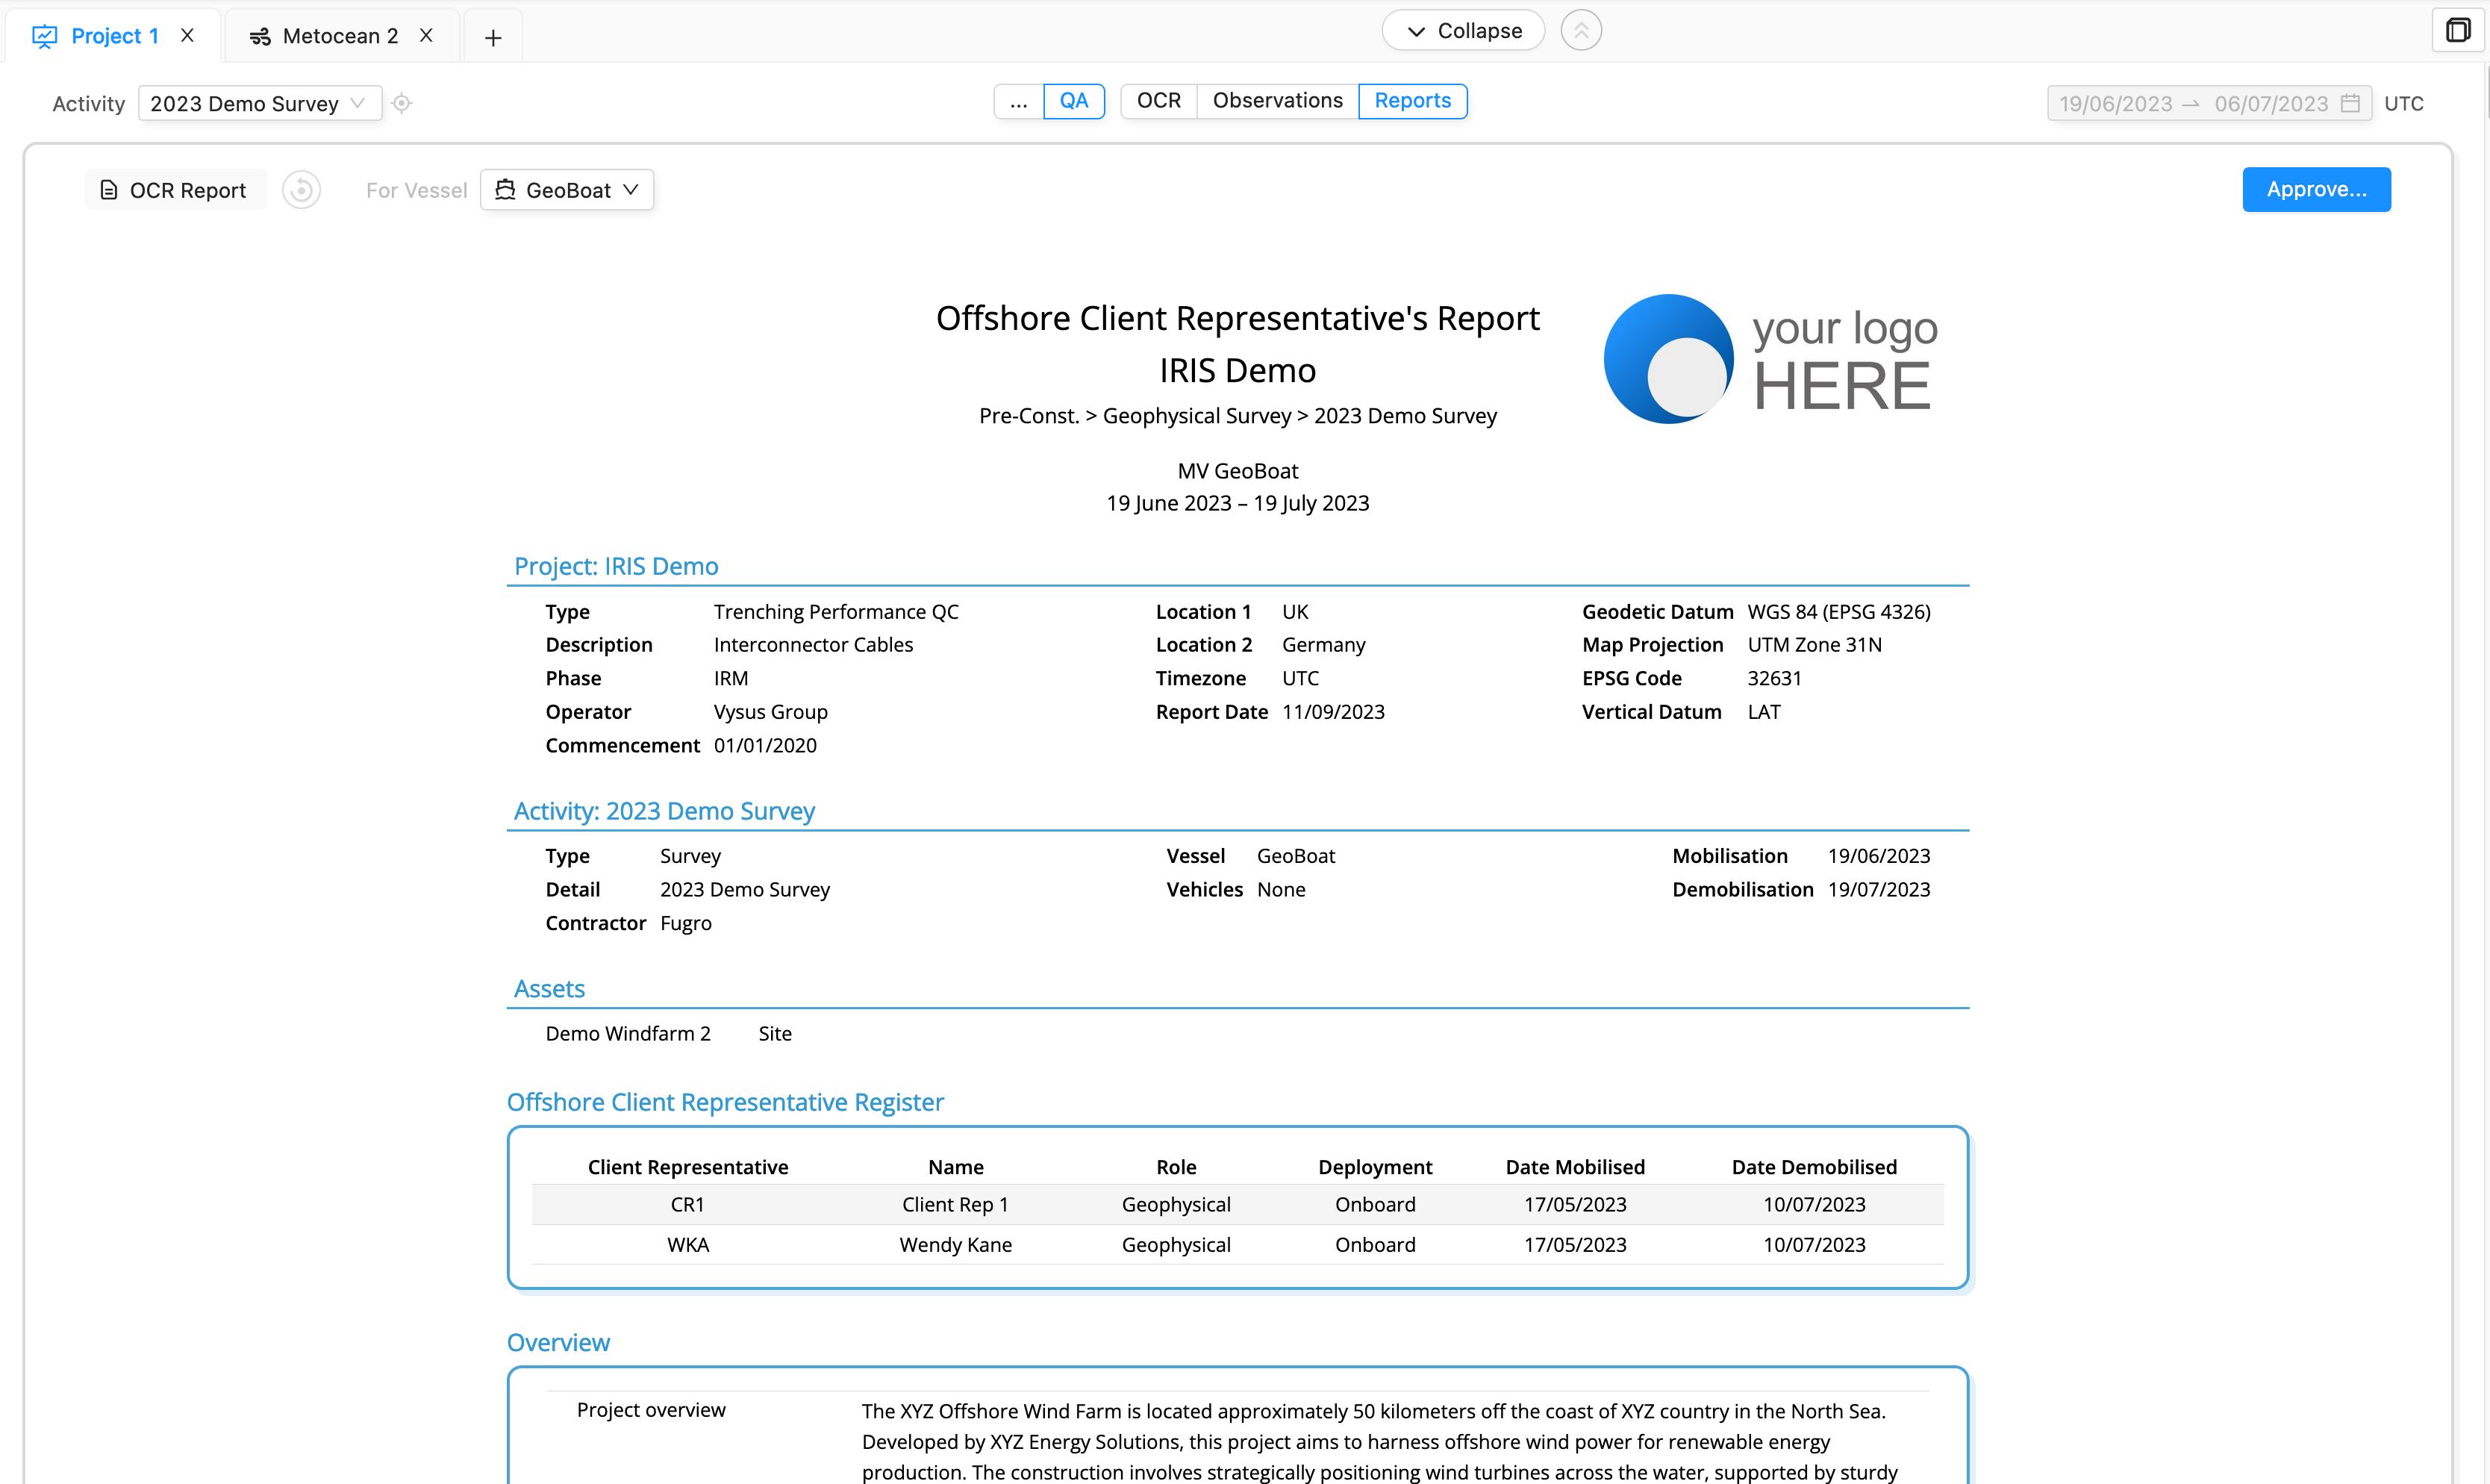Click the OCR Report button
Screen dimensions: 2490x1484
click(175, 190)
